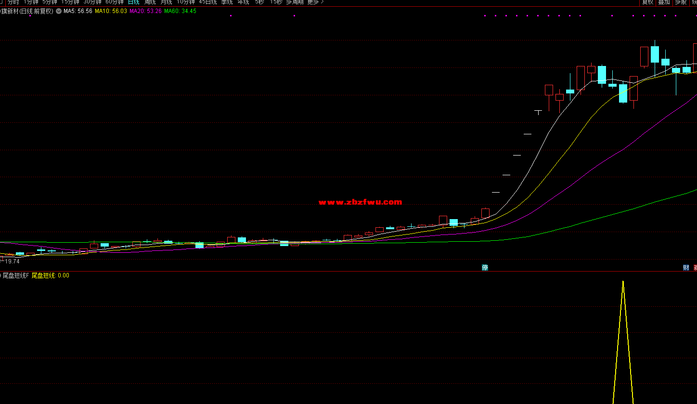The height and width of the screenshot is (404, 697).
Task: Click the 停 suspension marker icon
Action: [x=485, y=267]
